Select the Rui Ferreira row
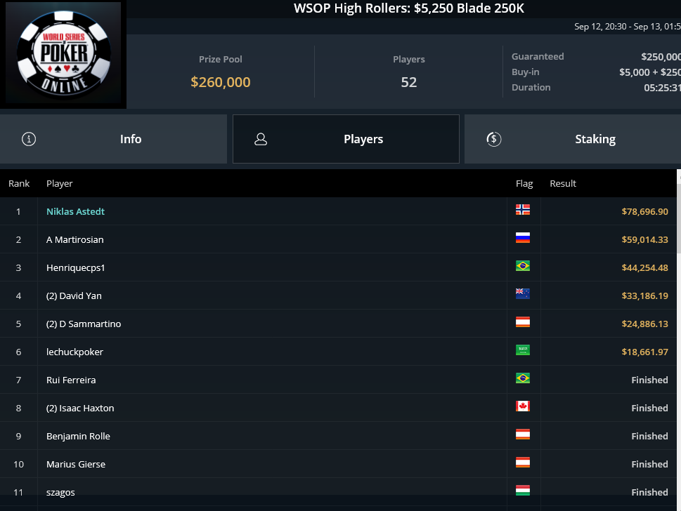The image size is (681, 511). click(x=338, y=380)
